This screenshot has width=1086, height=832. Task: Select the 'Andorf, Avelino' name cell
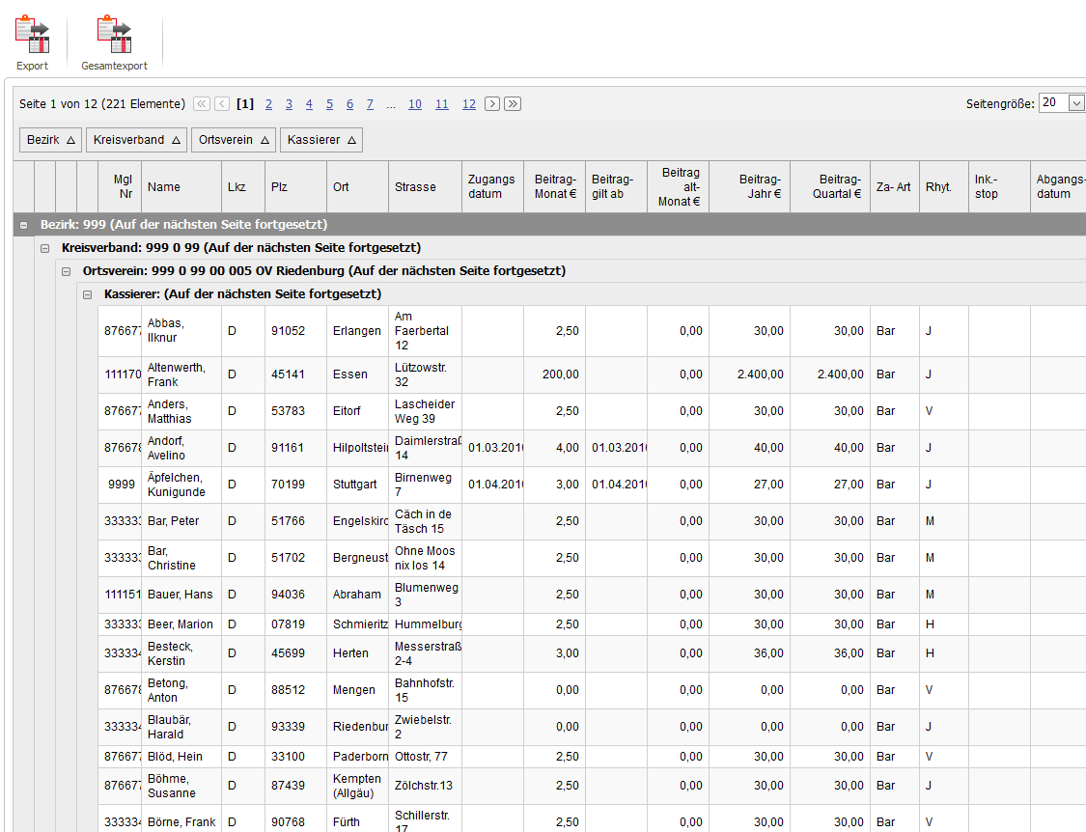pyautogui.click(x=181, y=448)
